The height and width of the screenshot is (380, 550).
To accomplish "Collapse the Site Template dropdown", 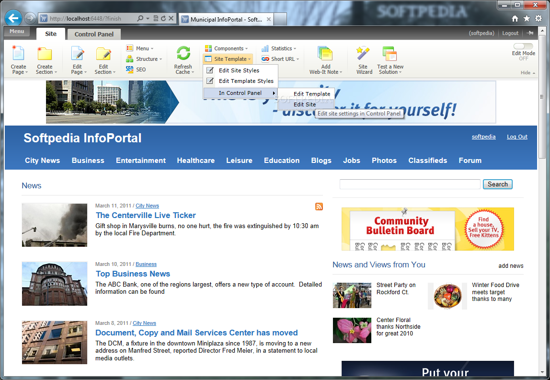I will 227,59.
